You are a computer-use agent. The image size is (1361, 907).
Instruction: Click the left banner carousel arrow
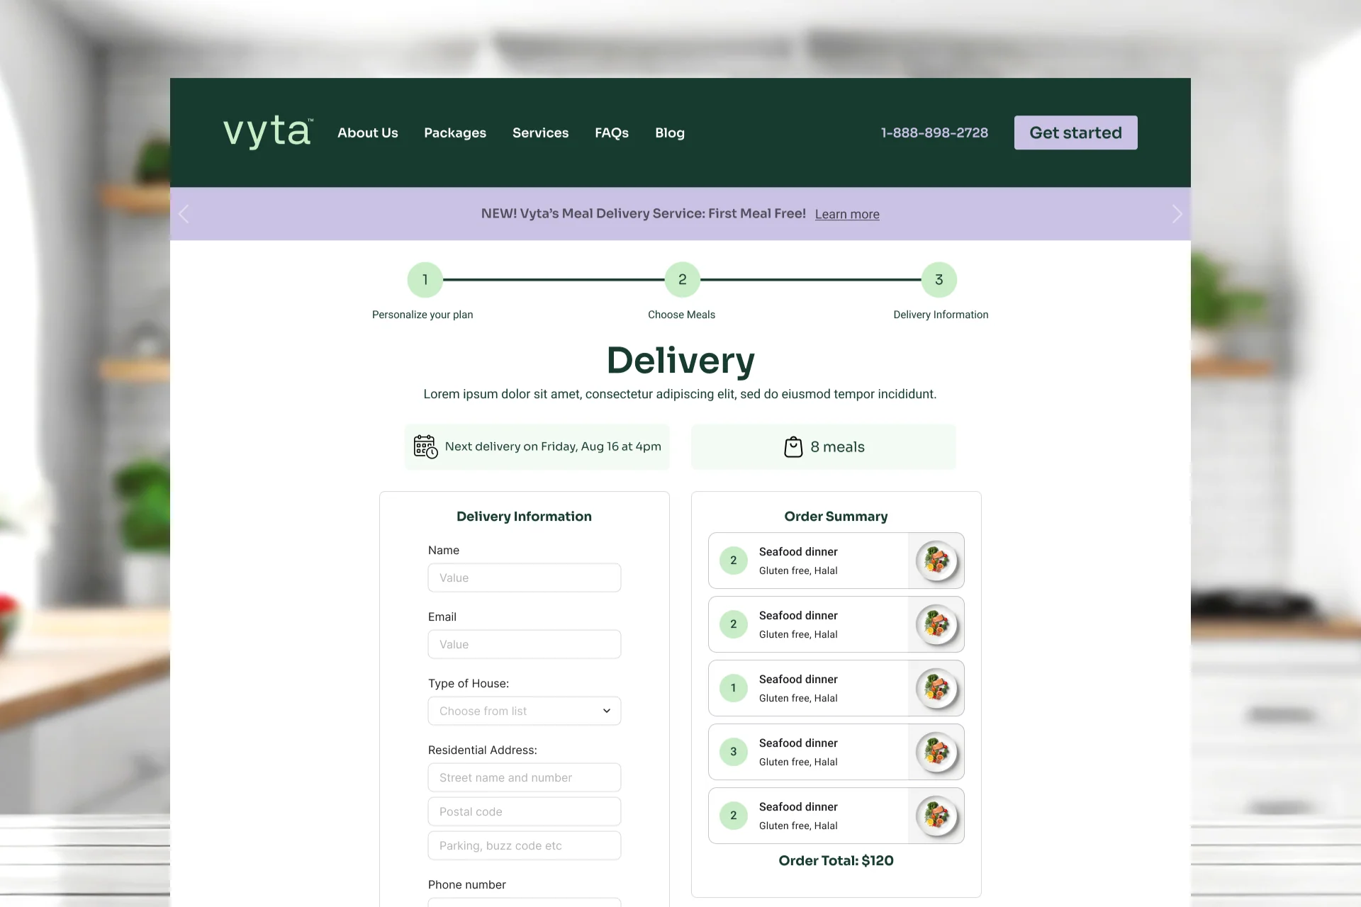pyautogui.click(x=184, y=214)
